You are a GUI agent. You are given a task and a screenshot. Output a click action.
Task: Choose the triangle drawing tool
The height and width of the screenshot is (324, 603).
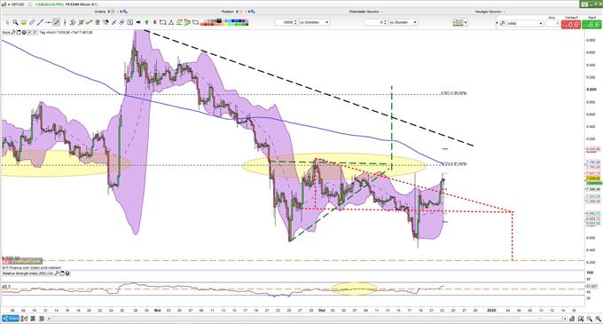(171, 22)
